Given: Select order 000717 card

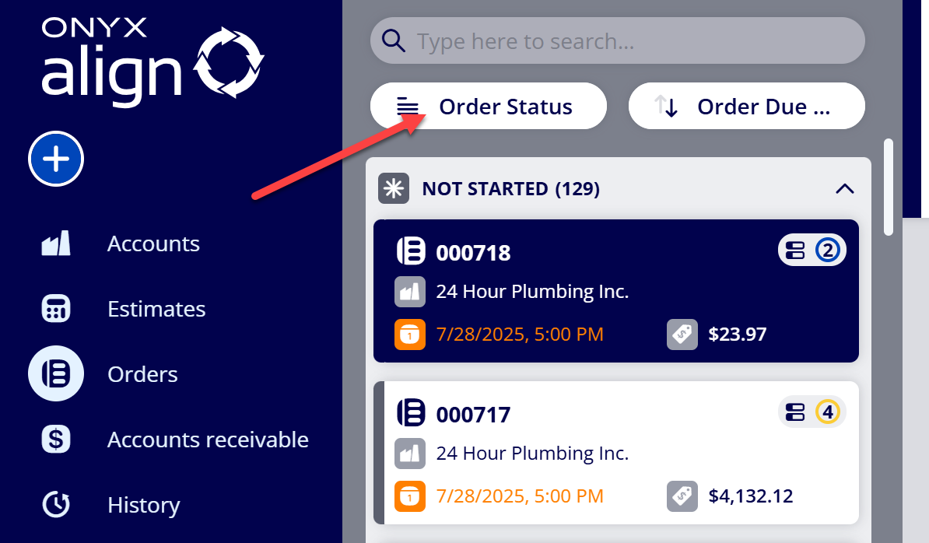Looking at the screenshot, I should (x=616, y=453).
